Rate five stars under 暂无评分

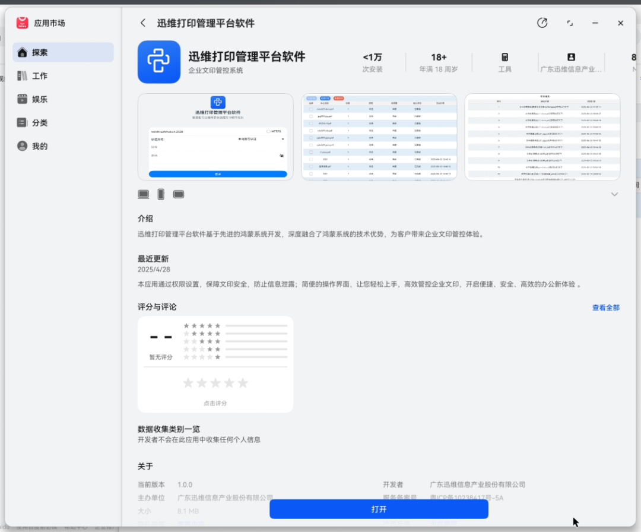[x=243, y=383]
